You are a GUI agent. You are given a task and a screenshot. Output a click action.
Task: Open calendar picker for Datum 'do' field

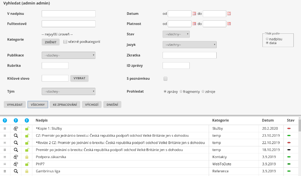[229, 14]
